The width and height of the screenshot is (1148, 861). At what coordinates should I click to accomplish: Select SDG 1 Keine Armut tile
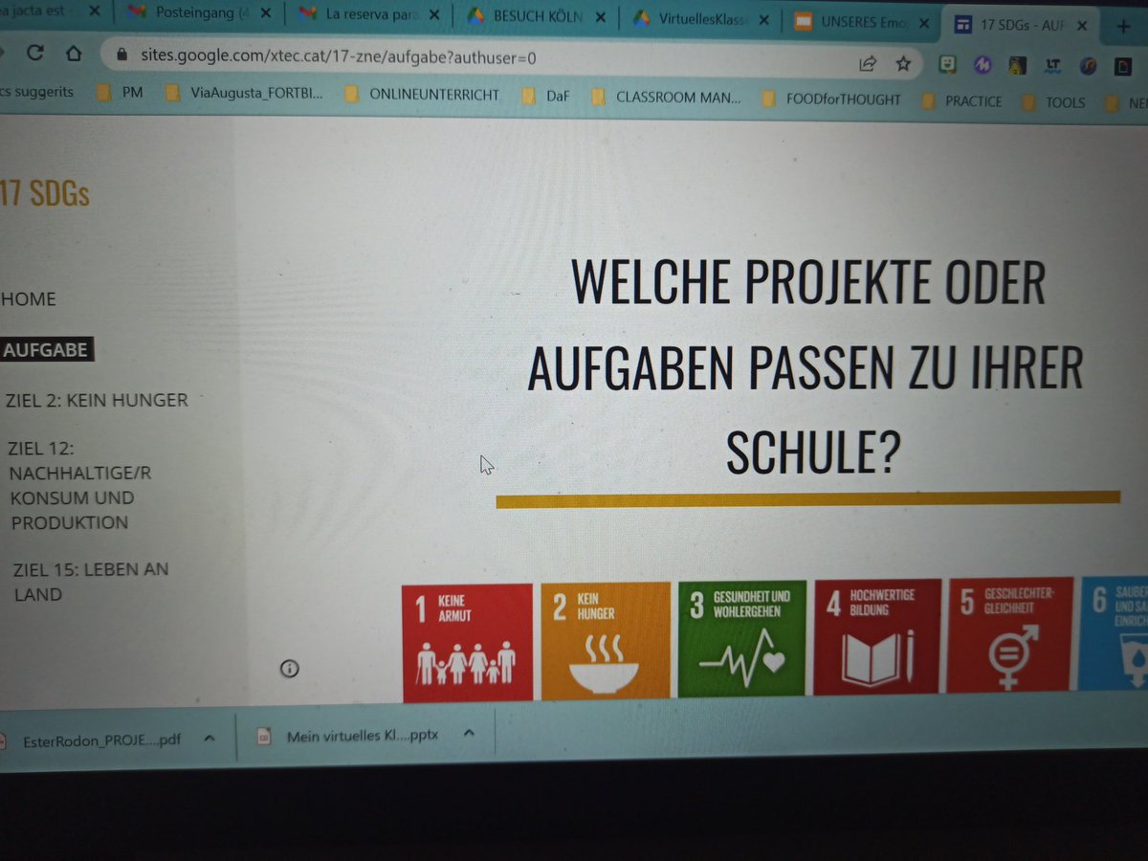[467, 641]
